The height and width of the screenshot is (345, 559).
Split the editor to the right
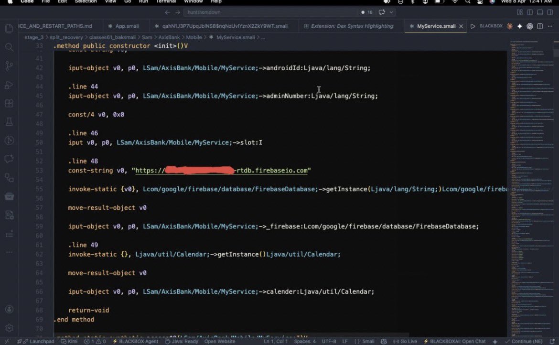(x=540, y=26)
